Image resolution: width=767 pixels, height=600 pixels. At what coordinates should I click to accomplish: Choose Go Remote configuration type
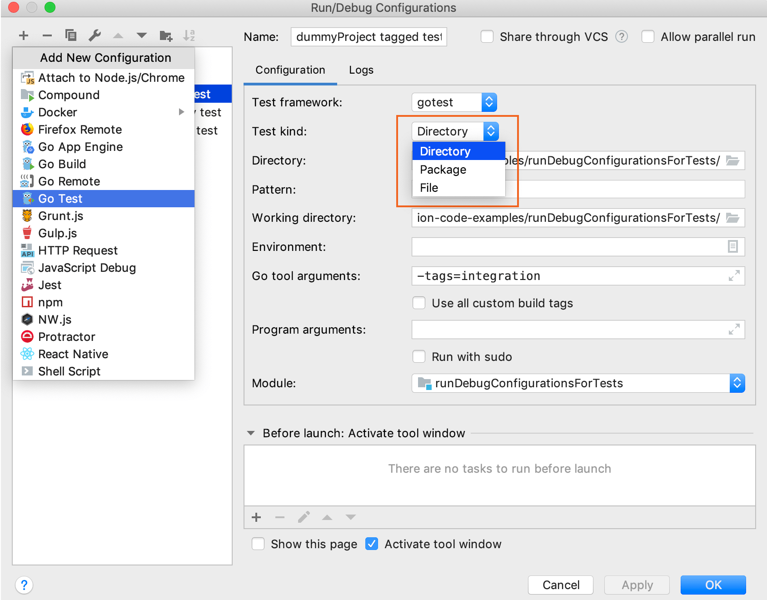point(104,181)
